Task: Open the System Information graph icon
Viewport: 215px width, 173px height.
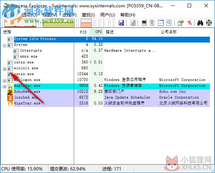Action: 144,23
